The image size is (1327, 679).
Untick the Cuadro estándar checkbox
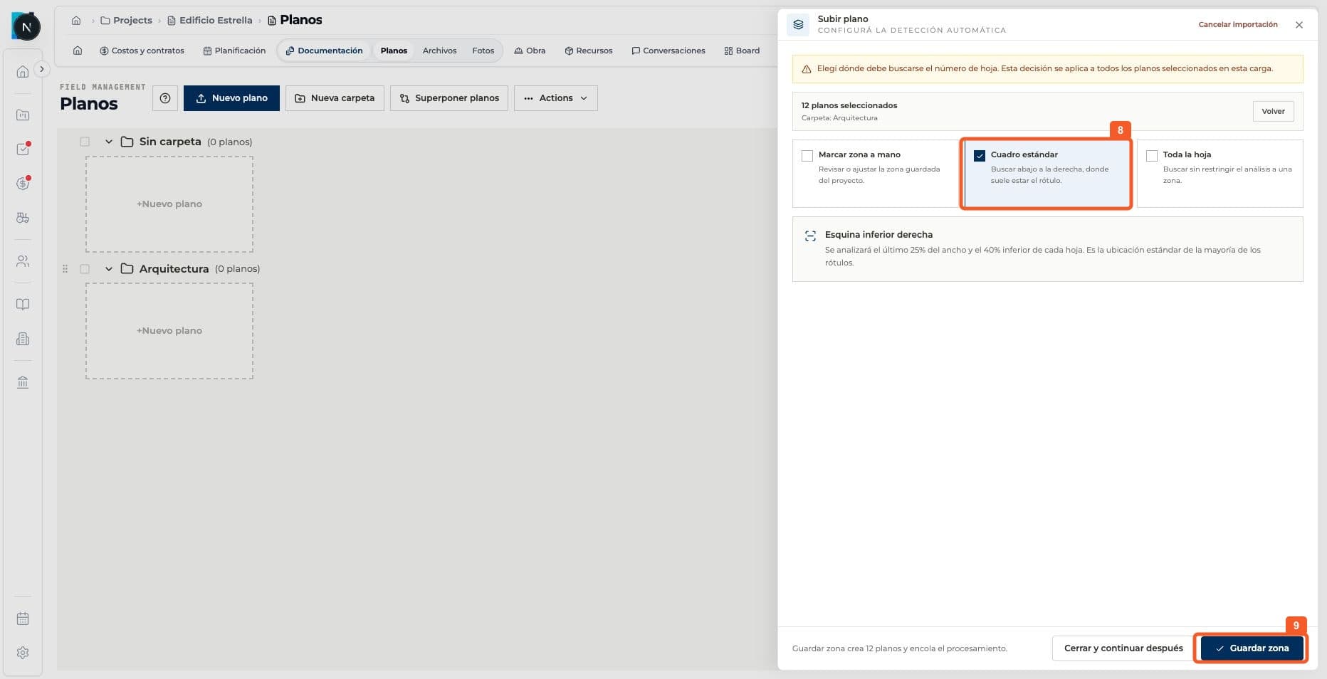pos(980,155)
